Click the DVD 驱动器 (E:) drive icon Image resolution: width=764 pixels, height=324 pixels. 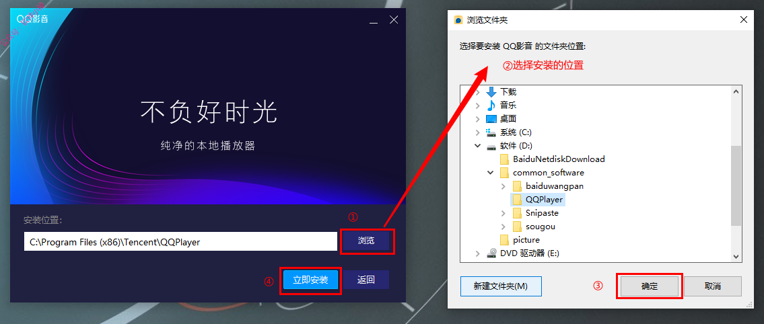pyautogui.click(x=491, y=253)
